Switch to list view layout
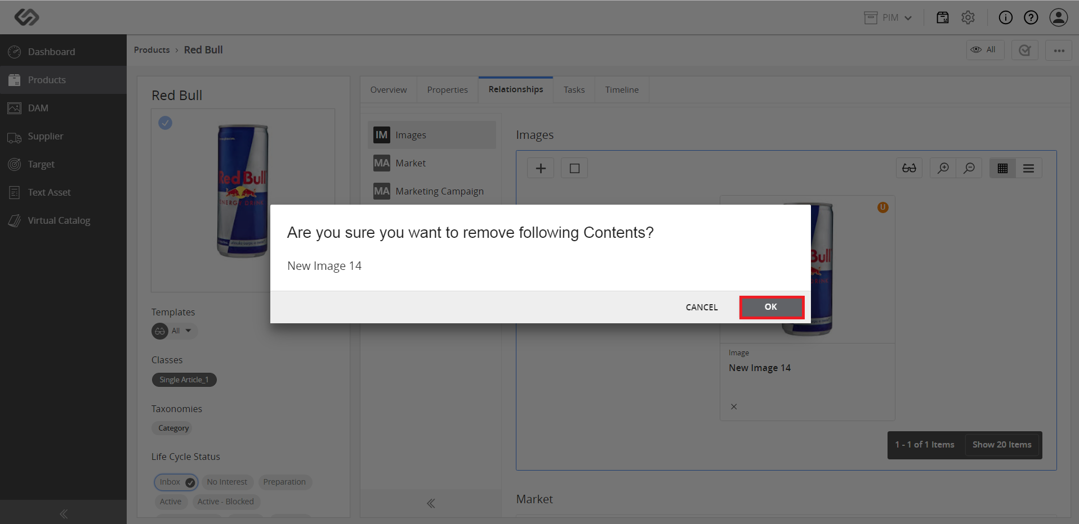The height and width of the screenshot is (524, 1079). (1029, 168)
